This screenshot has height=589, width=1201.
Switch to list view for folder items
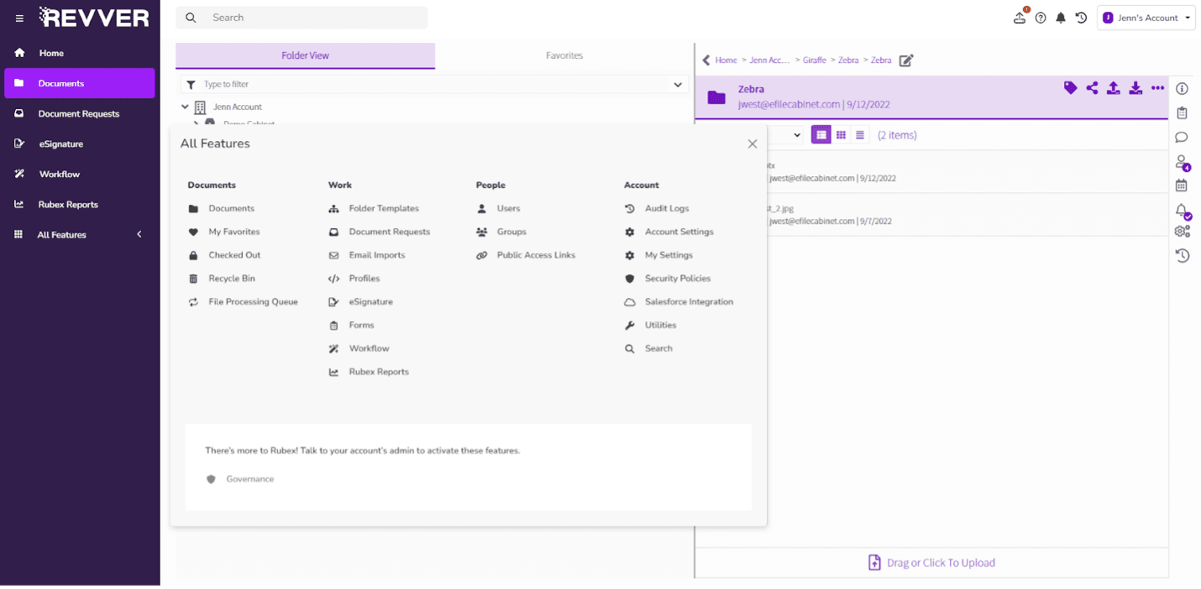click(861, 134)
